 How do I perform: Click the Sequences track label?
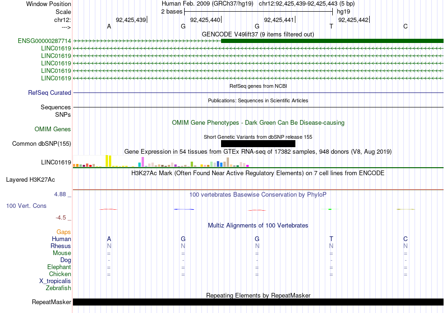click(x=56, y=107)
